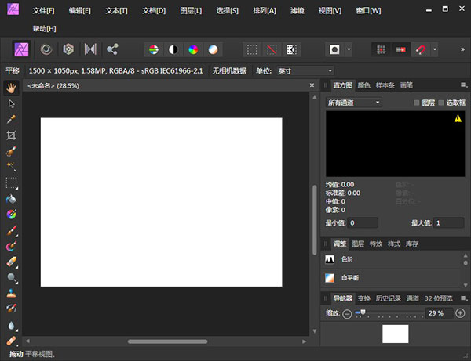Click the Invert Selection toolbar icon
The height and width of the screenshot is (361, 471).
point(292,50)
